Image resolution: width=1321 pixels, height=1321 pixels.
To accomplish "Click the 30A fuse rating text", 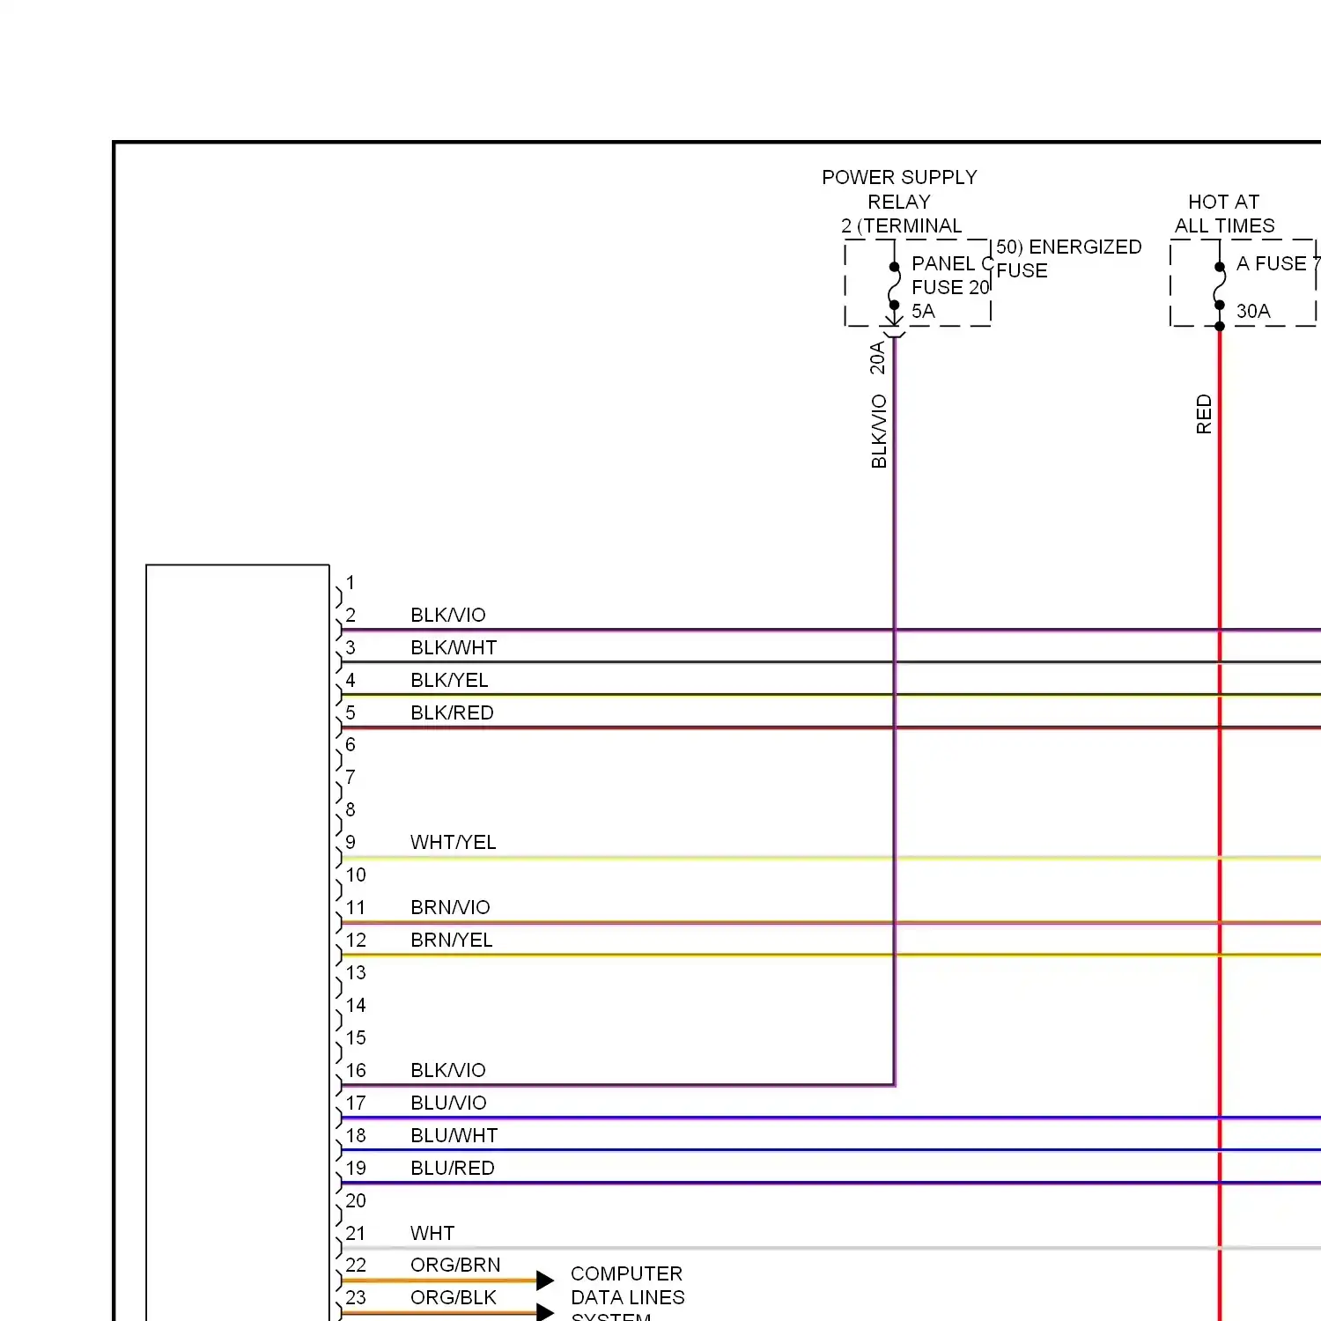I will pos(1253,311).
